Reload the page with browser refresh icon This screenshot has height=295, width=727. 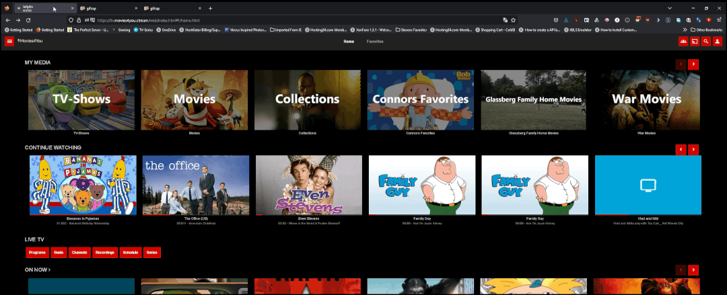(28, 20)
